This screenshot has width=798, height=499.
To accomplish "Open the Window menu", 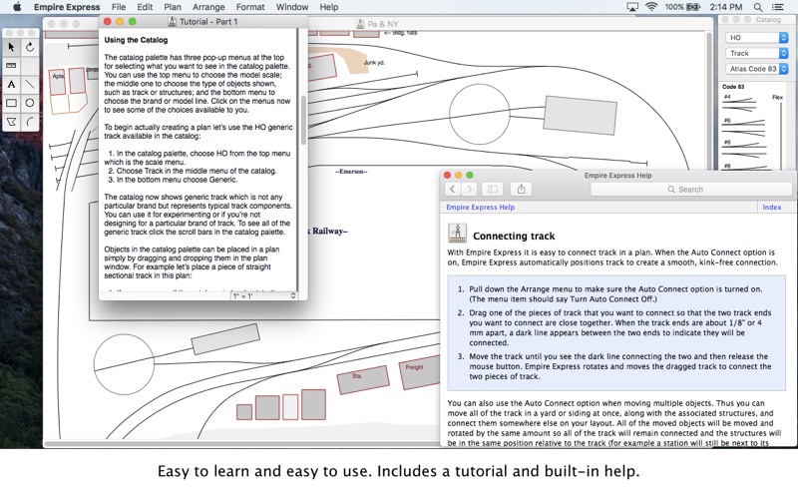I will 292,7.
